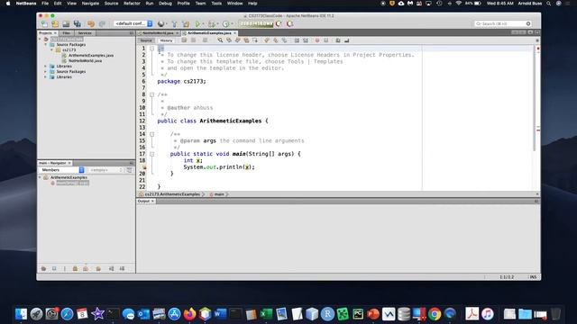Open the default config dropdown
The height and width of the screenshot is (324, 577).
click(x=133, y=23)
